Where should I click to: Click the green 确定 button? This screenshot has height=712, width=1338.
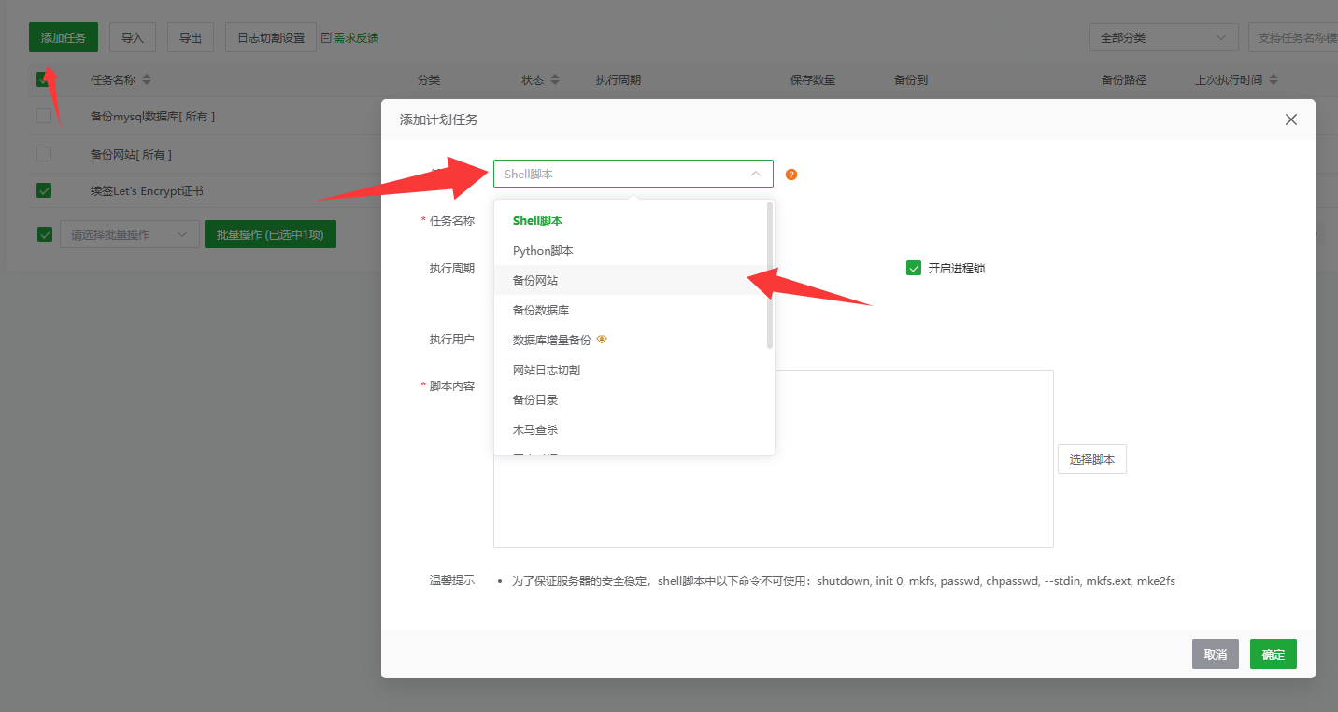[x=1273, y=654]
